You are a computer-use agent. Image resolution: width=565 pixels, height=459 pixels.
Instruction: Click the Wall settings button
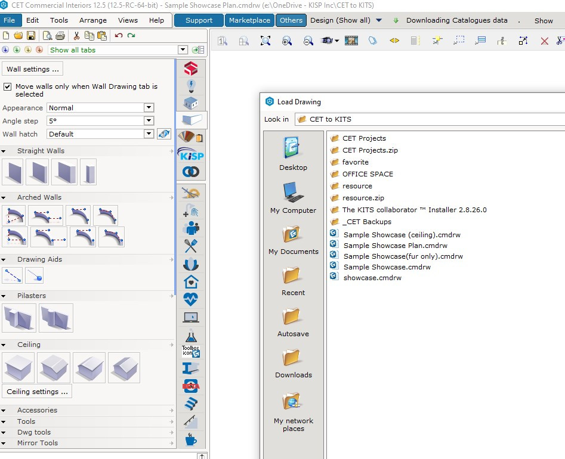click(32, 69)
